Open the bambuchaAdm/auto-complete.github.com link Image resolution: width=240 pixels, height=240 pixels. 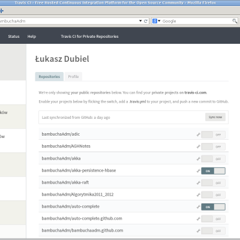pos(82,218)
